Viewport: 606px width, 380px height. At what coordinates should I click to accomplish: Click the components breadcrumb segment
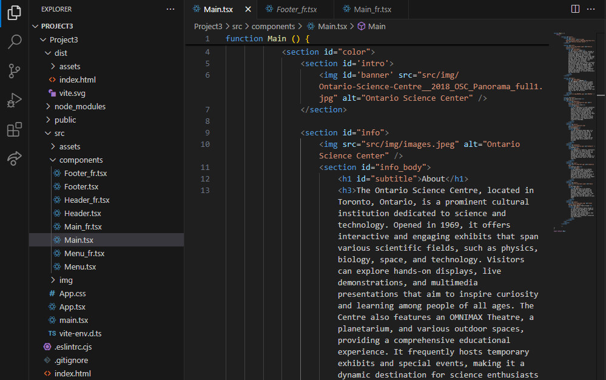(x=273, y=27)
